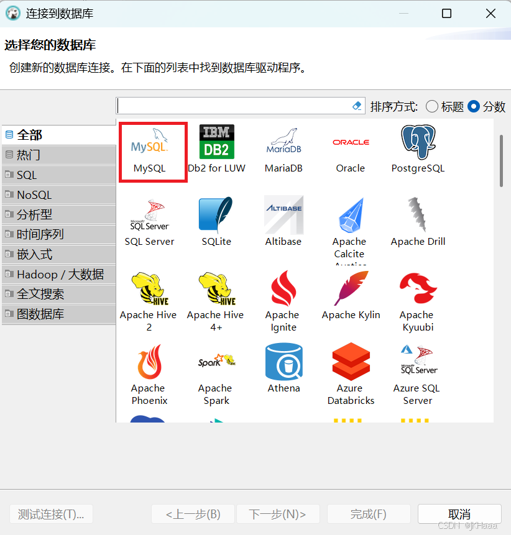Maximize the 连接到数据库 dialog
This screenshot has width=511, height=535.
[x=446, y=14]
